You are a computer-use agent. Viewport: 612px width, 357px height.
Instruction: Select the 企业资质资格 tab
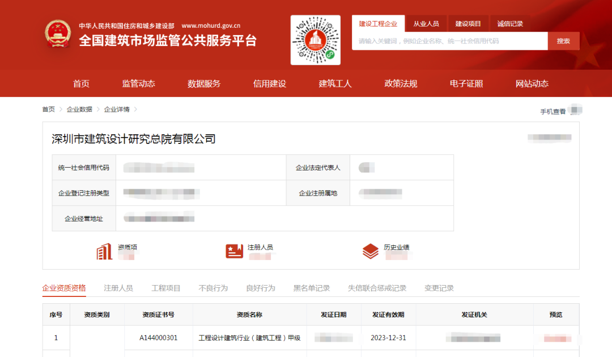(64, 288)
